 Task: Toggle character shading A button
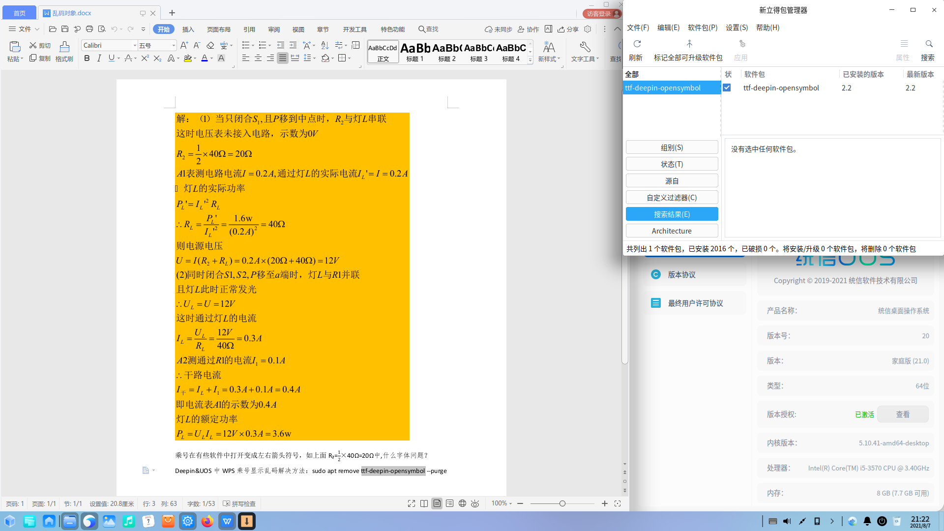[x=221, y=58]
